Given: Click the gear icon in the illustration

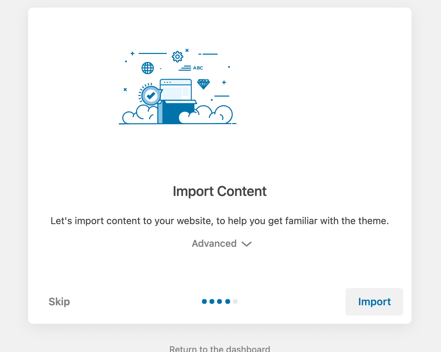Looking at the screenshot, I should (177, 57).
